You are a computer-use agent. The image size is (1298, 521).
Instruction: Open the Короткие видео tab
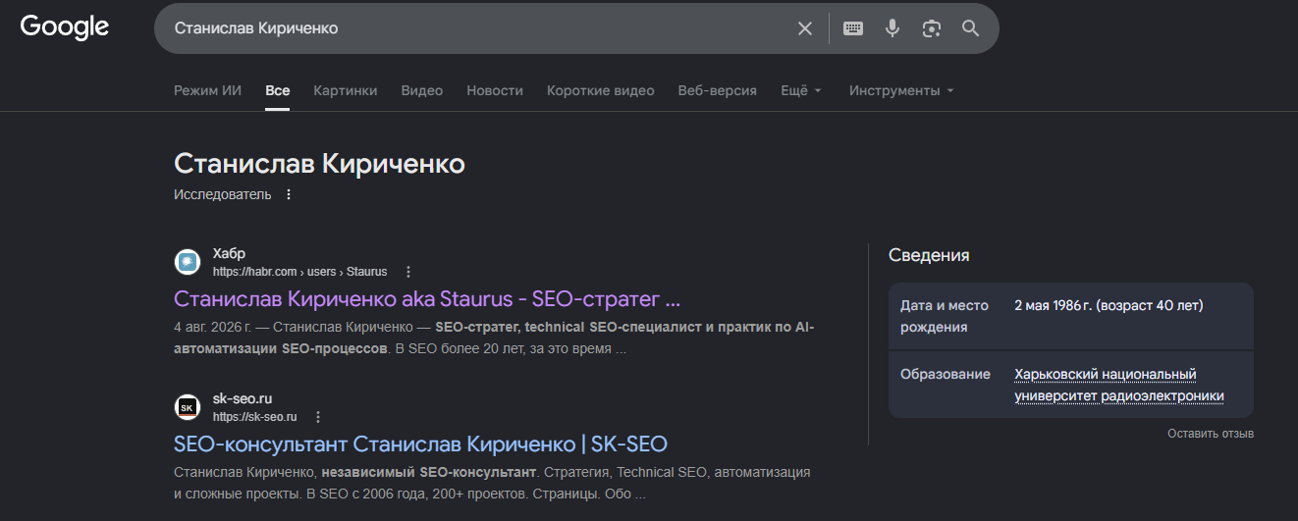pyautogui.click(x=601, y=90)
